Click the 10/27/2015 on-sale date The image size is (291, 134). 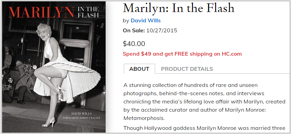click(162, 31)
